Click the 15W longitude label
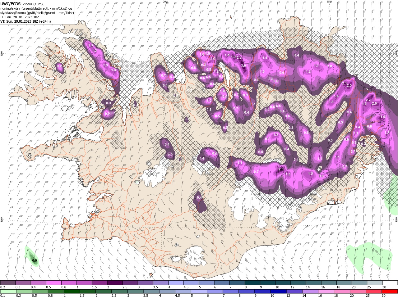The image size is (398, 298). (330, 2)
